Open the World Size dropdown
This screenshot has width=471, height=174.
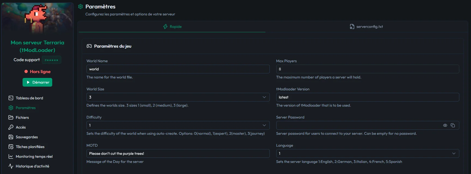coord(178,97)
